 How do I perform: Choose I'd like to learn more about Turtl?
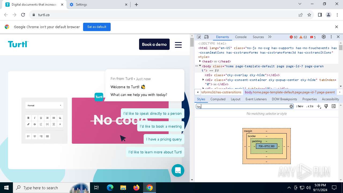click(155, 152)
